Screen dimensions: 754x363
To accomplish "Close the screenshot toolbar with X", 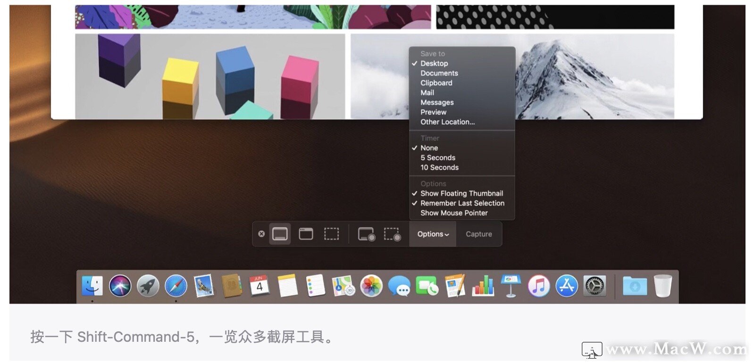I will 261,234.
